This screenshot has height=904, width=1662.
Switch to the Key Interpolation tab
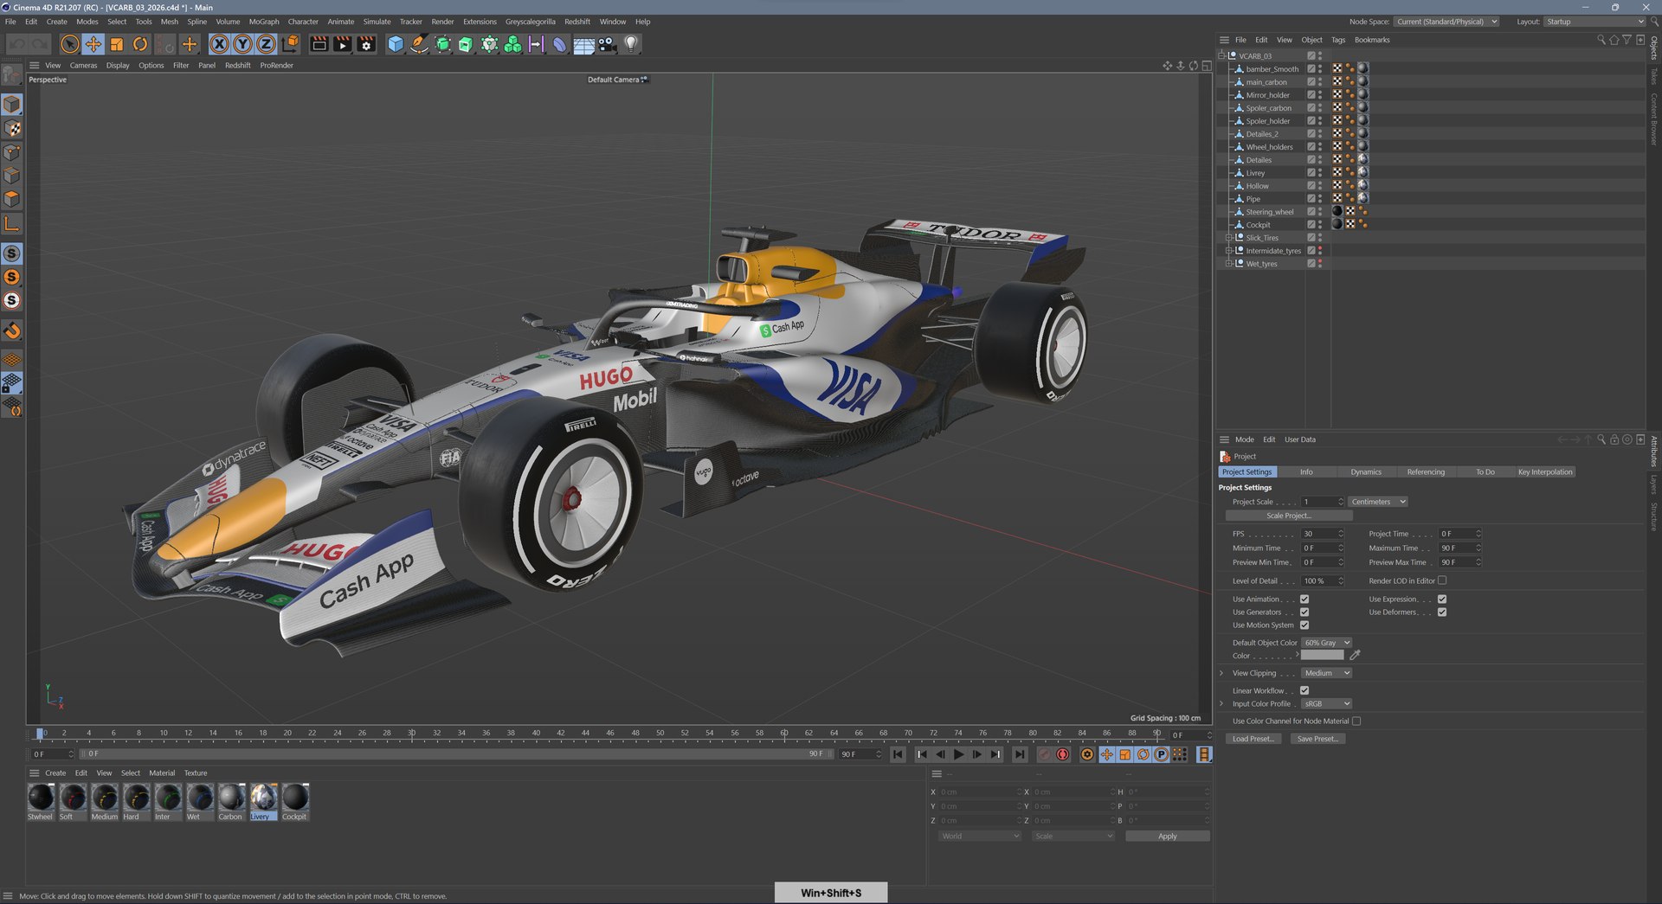1545,472
